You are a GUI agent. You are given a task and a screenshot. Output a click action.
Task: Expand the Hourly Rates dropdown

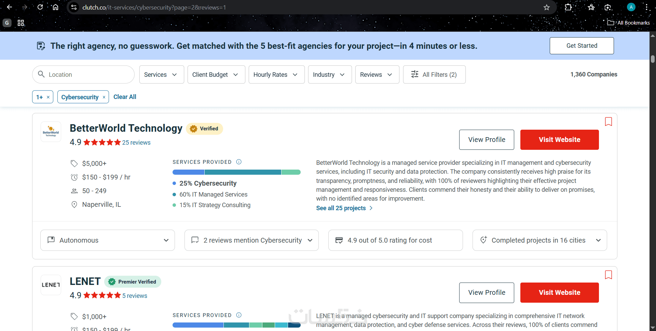tap(276, 74)
